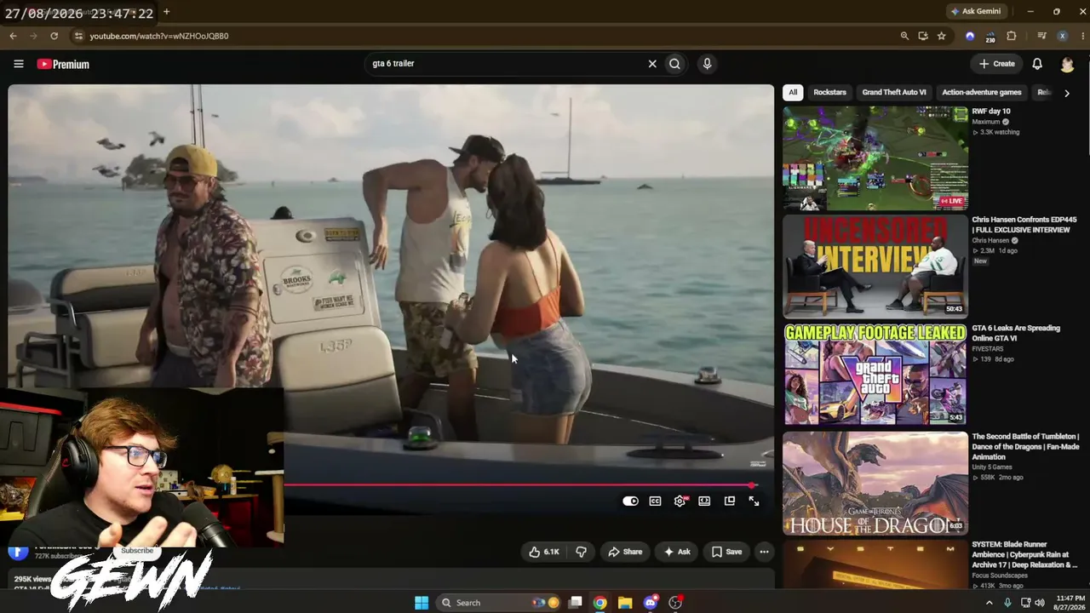Viewport: 1090px width, 613px height.
Task: Bookmark this page with the star
Action: [x=941, y=36]
